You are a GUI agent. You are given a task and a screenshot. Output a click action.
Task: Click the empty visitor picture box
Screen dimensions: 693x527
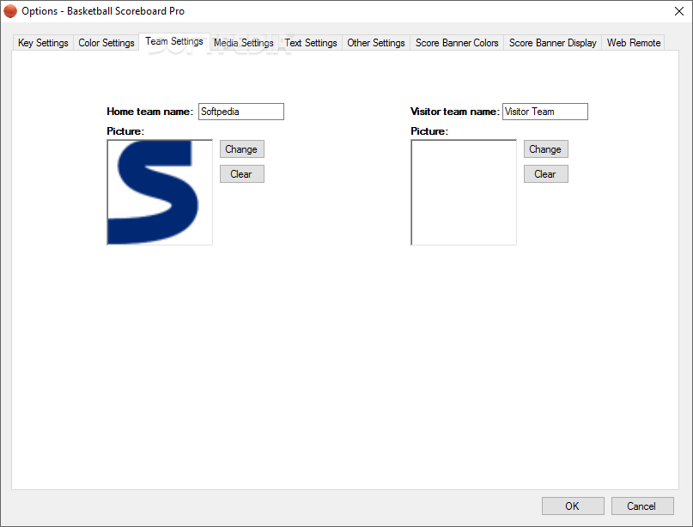point(464,192)
